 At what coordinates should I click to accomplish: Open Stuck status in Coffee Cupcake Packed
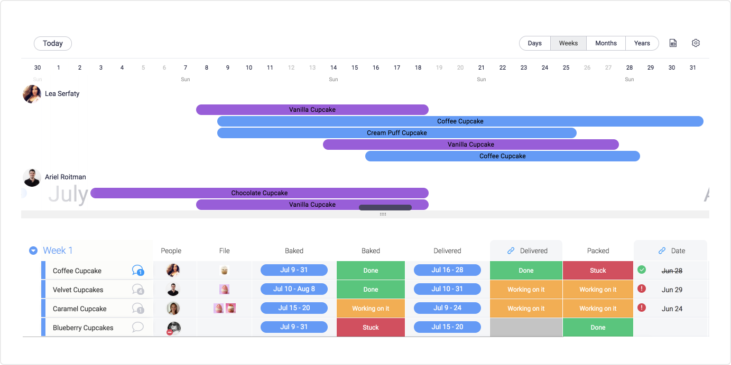coord(598,271)
